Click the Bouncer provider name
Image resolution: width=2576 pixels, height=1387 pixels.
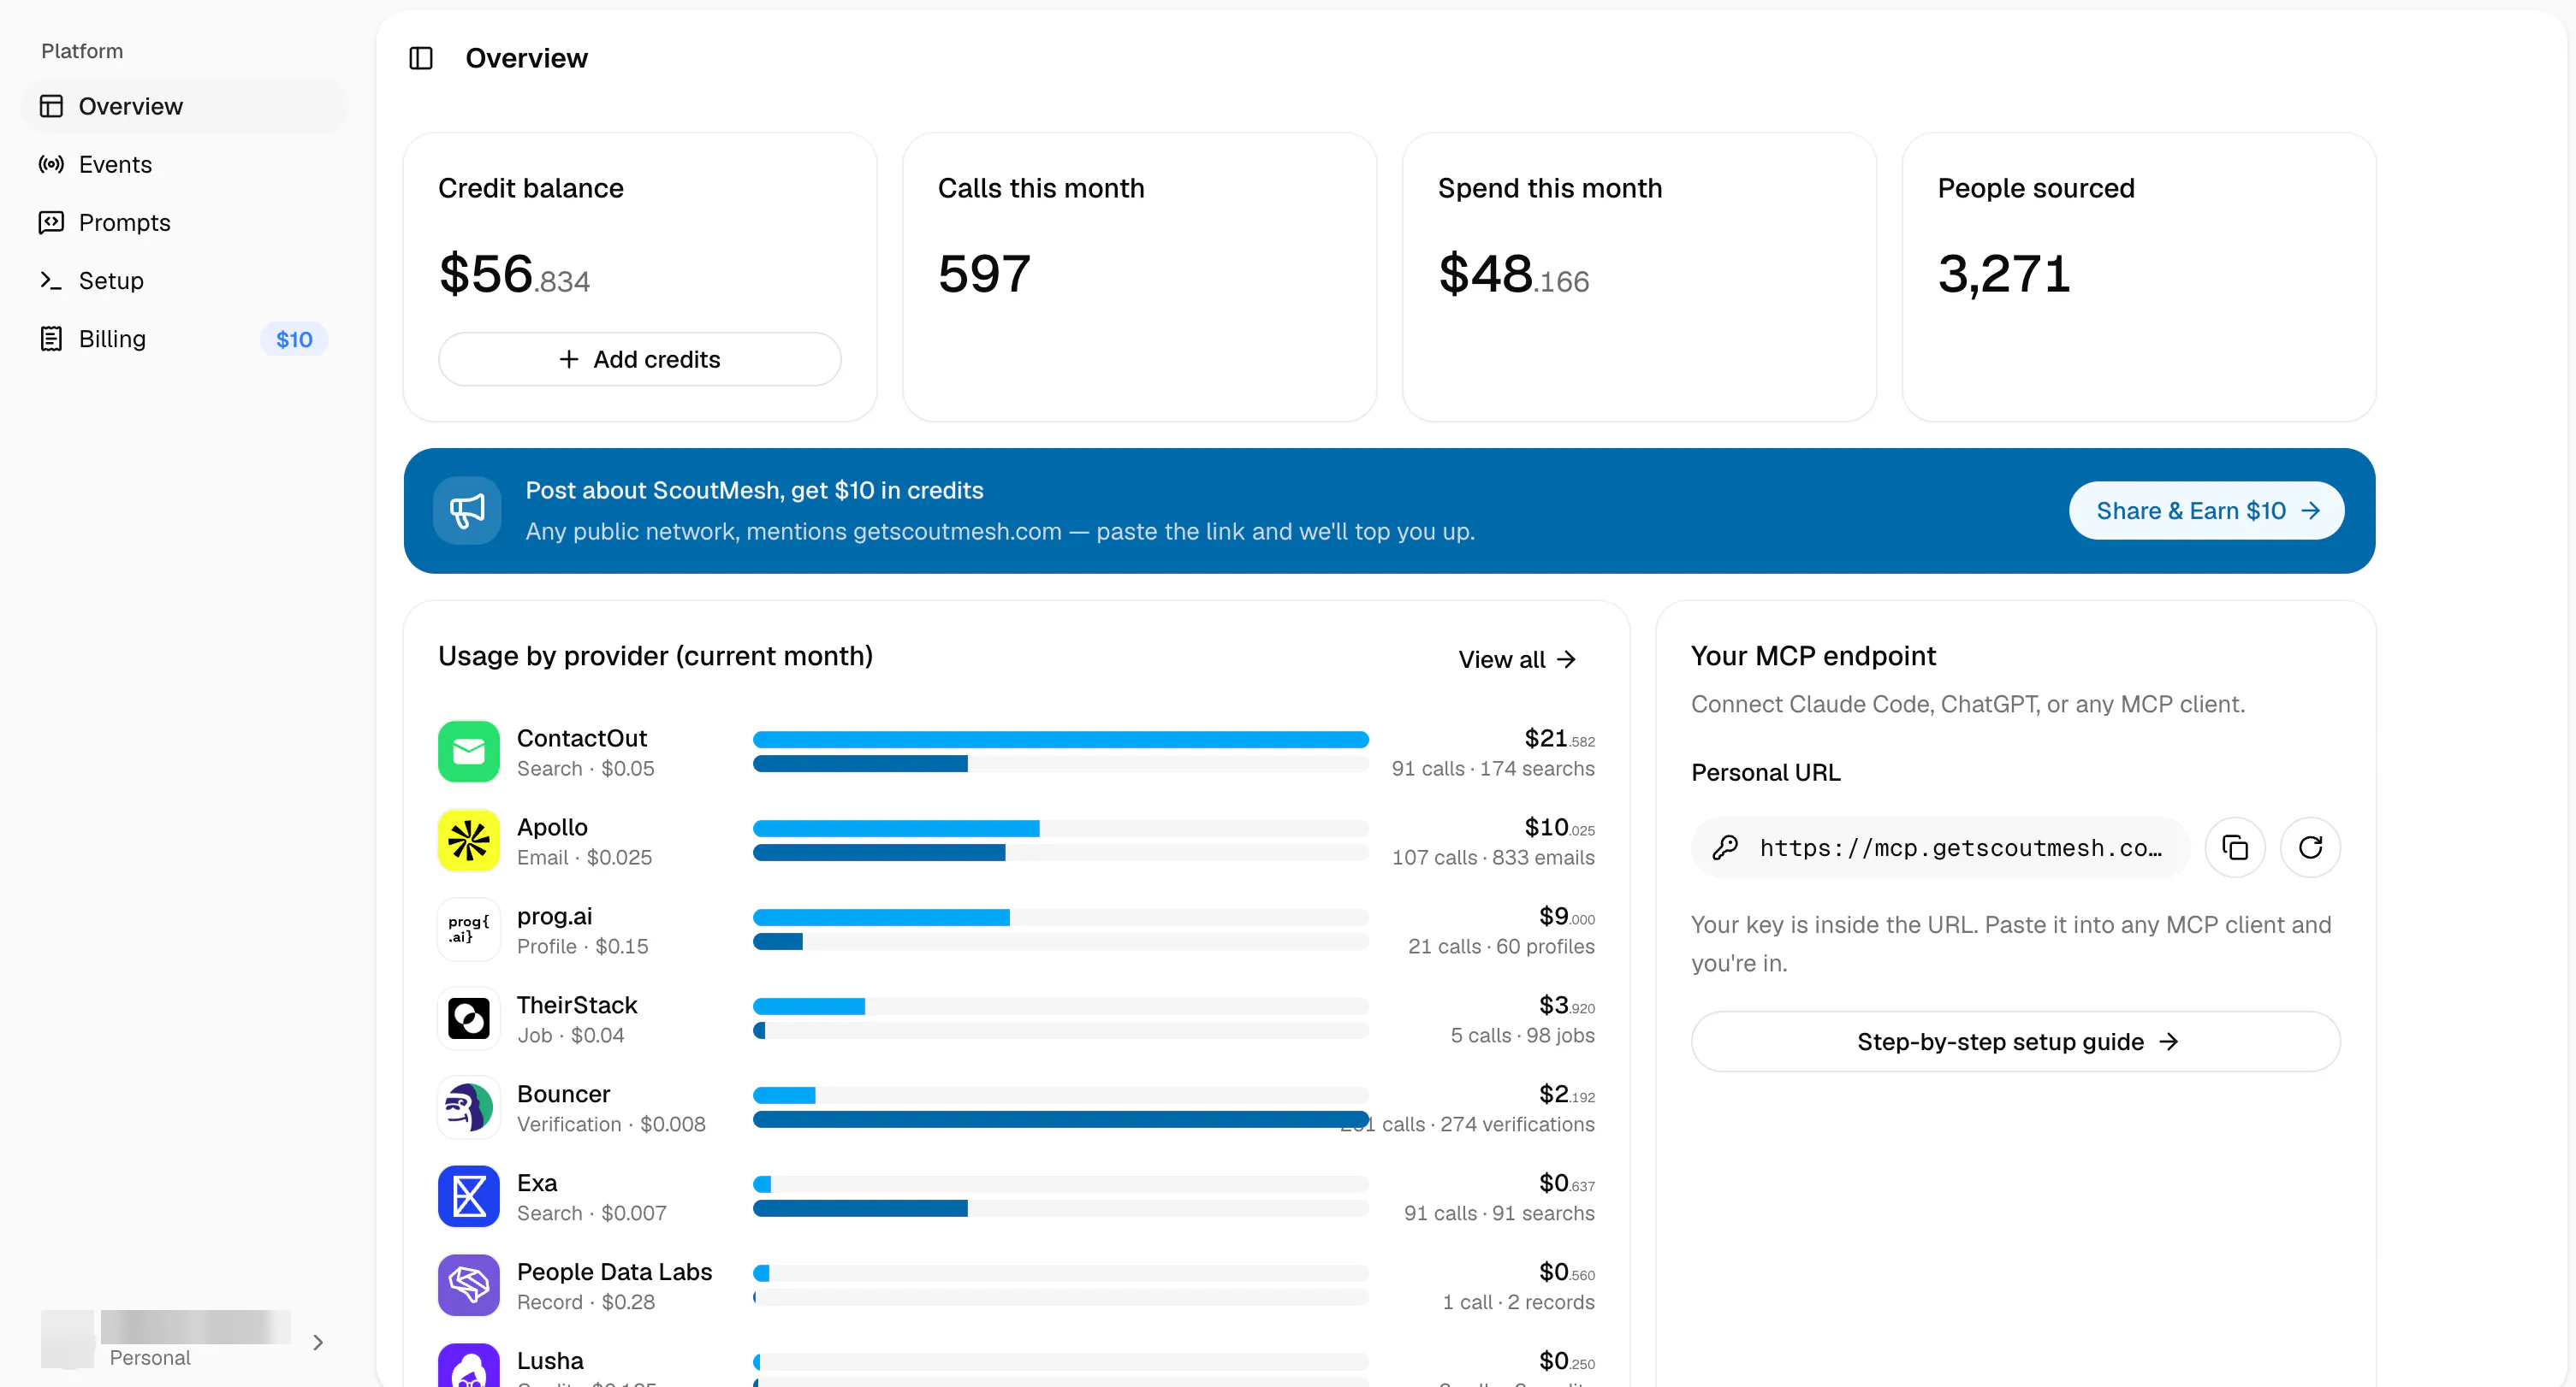563,1095
